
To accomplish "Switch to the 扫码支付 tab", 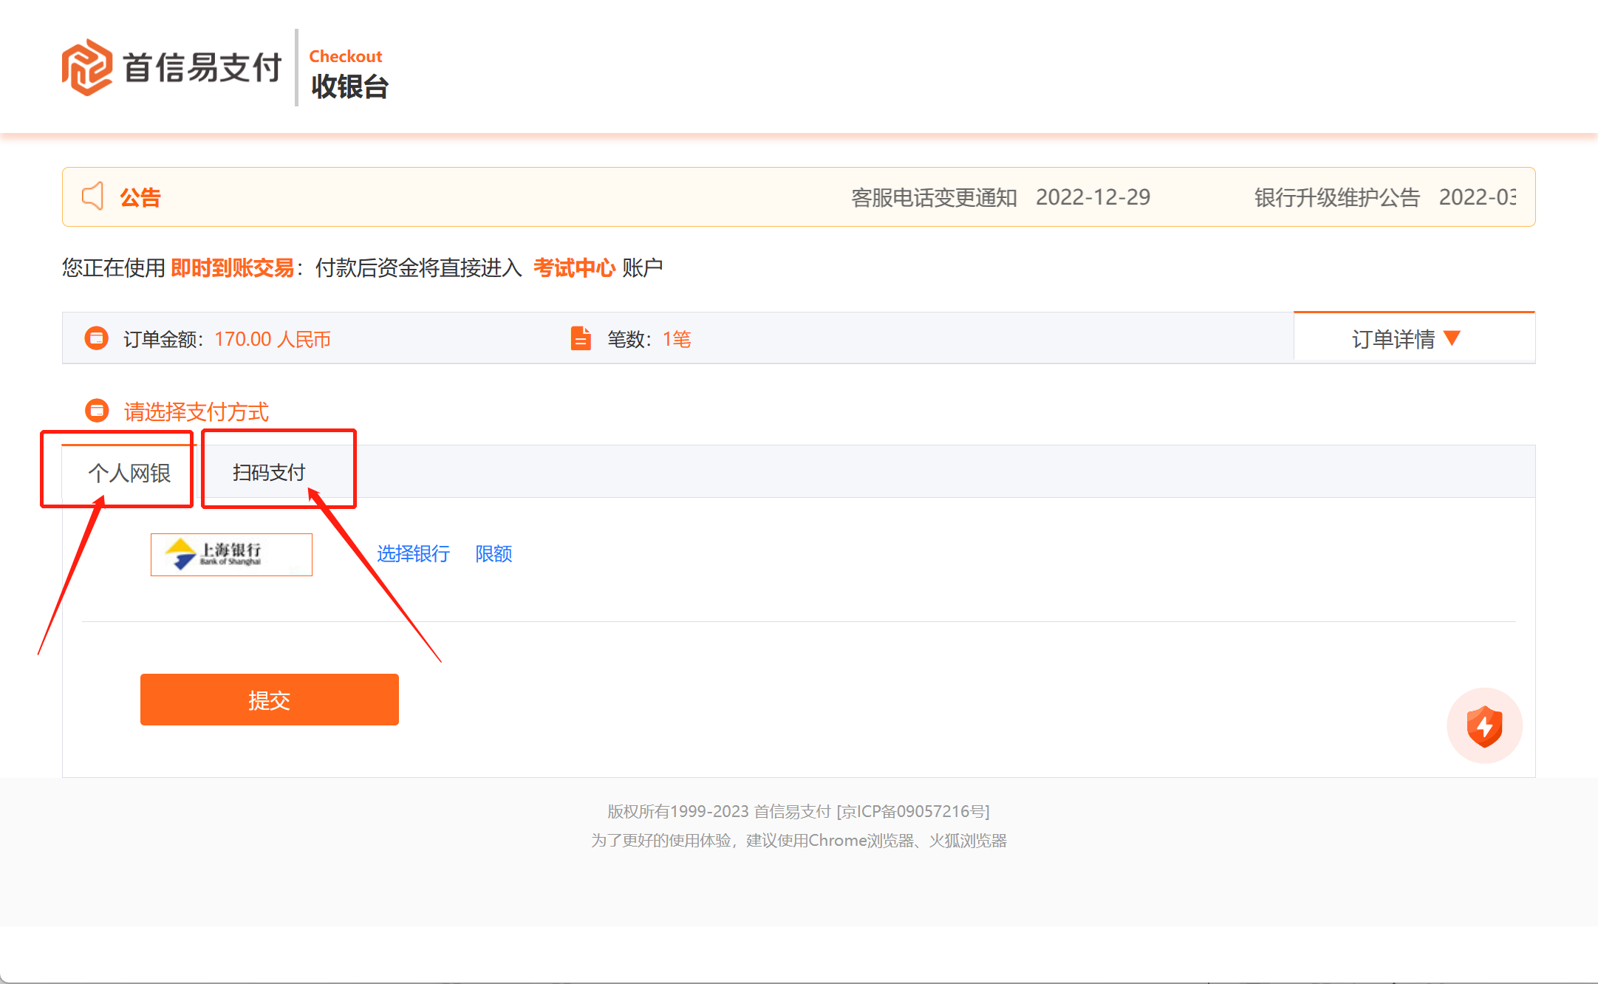I will tap(269, 473).
